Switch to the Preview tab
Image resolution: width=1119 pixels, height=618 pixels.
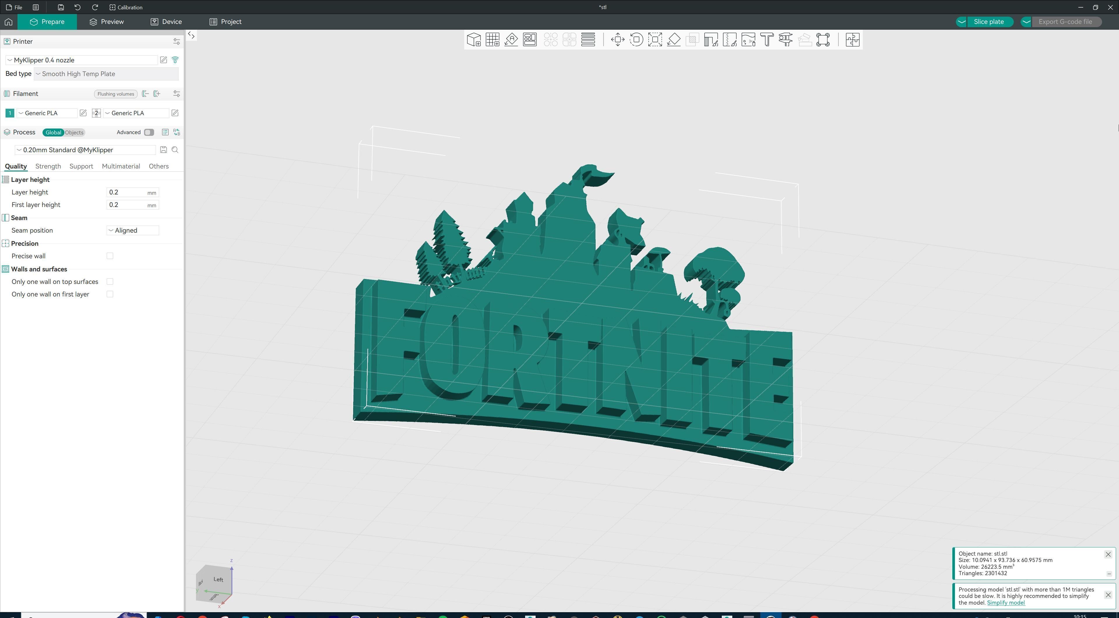point(106,22)
